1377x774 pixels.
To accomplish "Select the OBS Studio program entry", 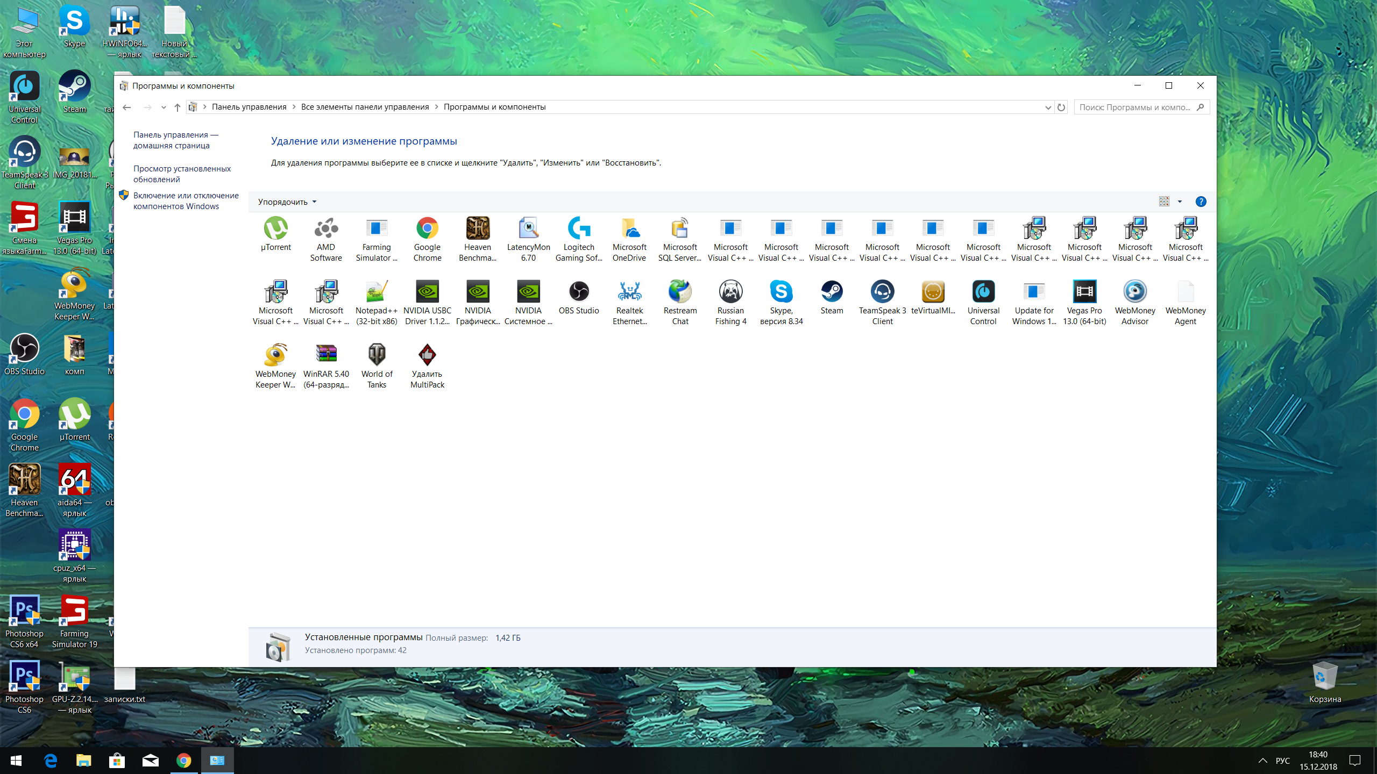I will pos(579,299).
